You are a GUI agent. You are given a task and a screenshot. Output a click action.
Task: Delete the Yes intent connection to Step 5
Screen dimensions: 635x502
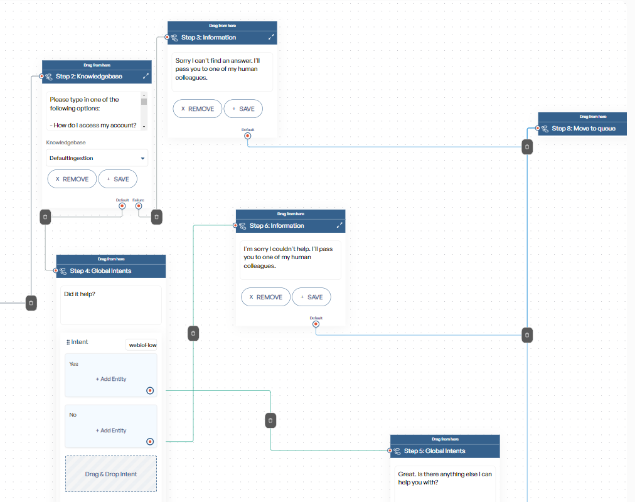point(270,420)
